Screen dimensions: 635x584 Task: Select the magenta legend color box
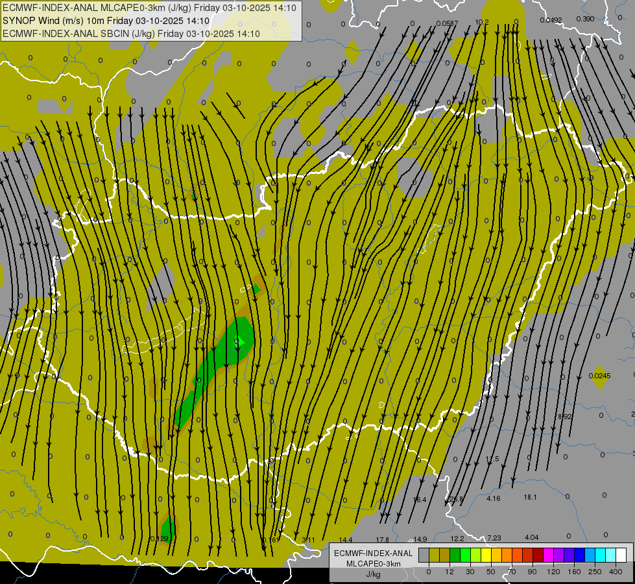coord(548,555)
